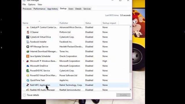Click the Last BIOS time value
This screenshot has height=104, width=185.
coord(125,15)
